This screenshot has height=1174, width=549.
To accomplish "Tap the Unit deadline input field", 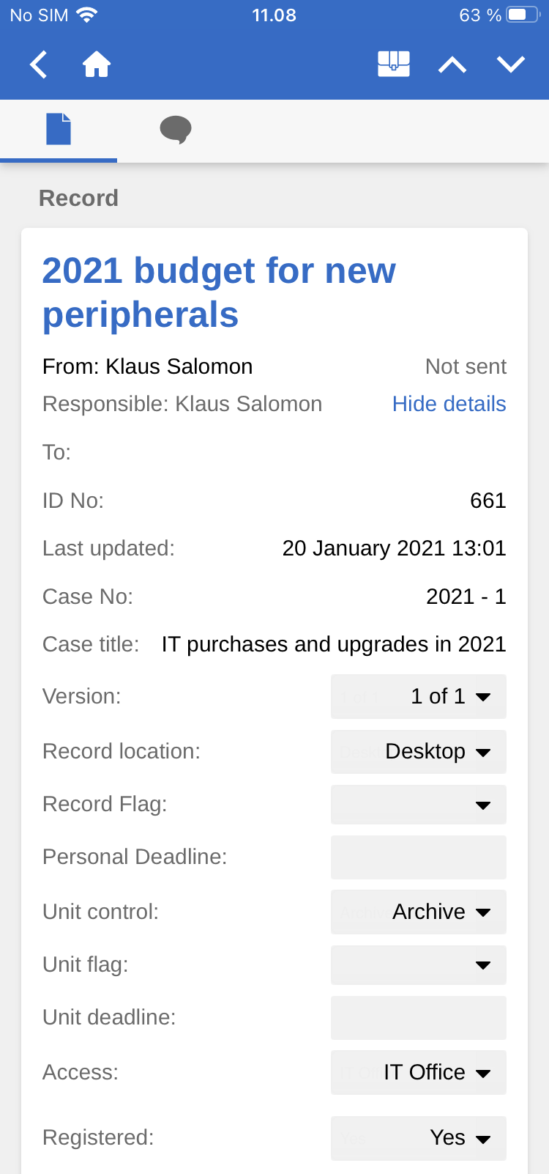I will [x=418, y=1018].
